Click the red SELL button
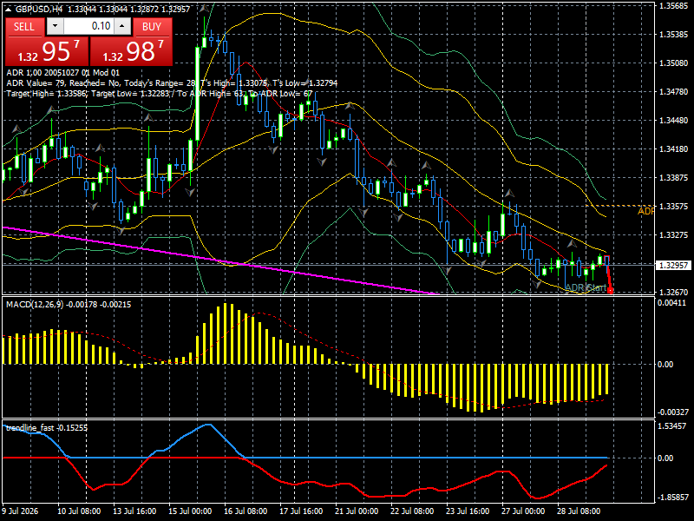 click(x=24, y=27)
